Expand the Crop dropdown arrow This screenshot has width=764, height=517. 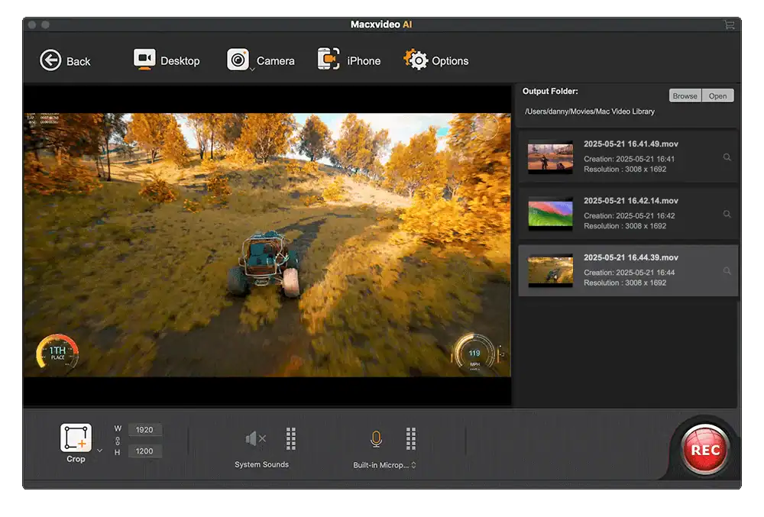pos(100,451)
